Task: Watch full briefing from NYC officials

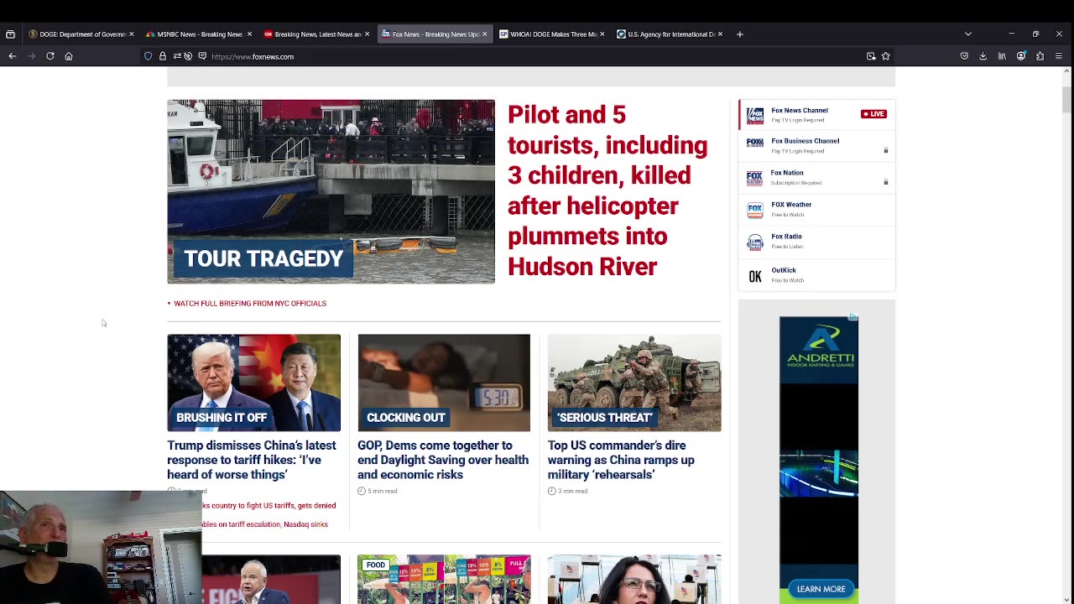Action: click(x=250, y=304)
